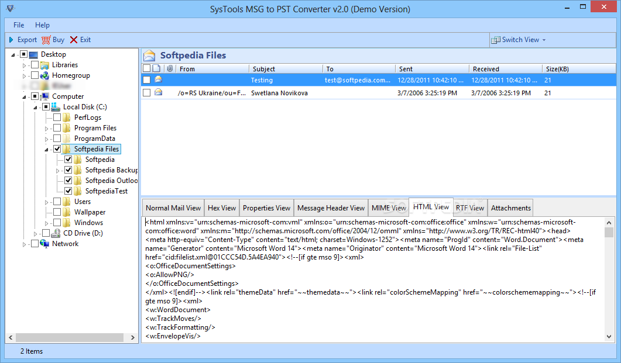Viewport: 621px width, 363px height.
Task: Switch to MIME View tab
Action: click(x=389, y=208)
